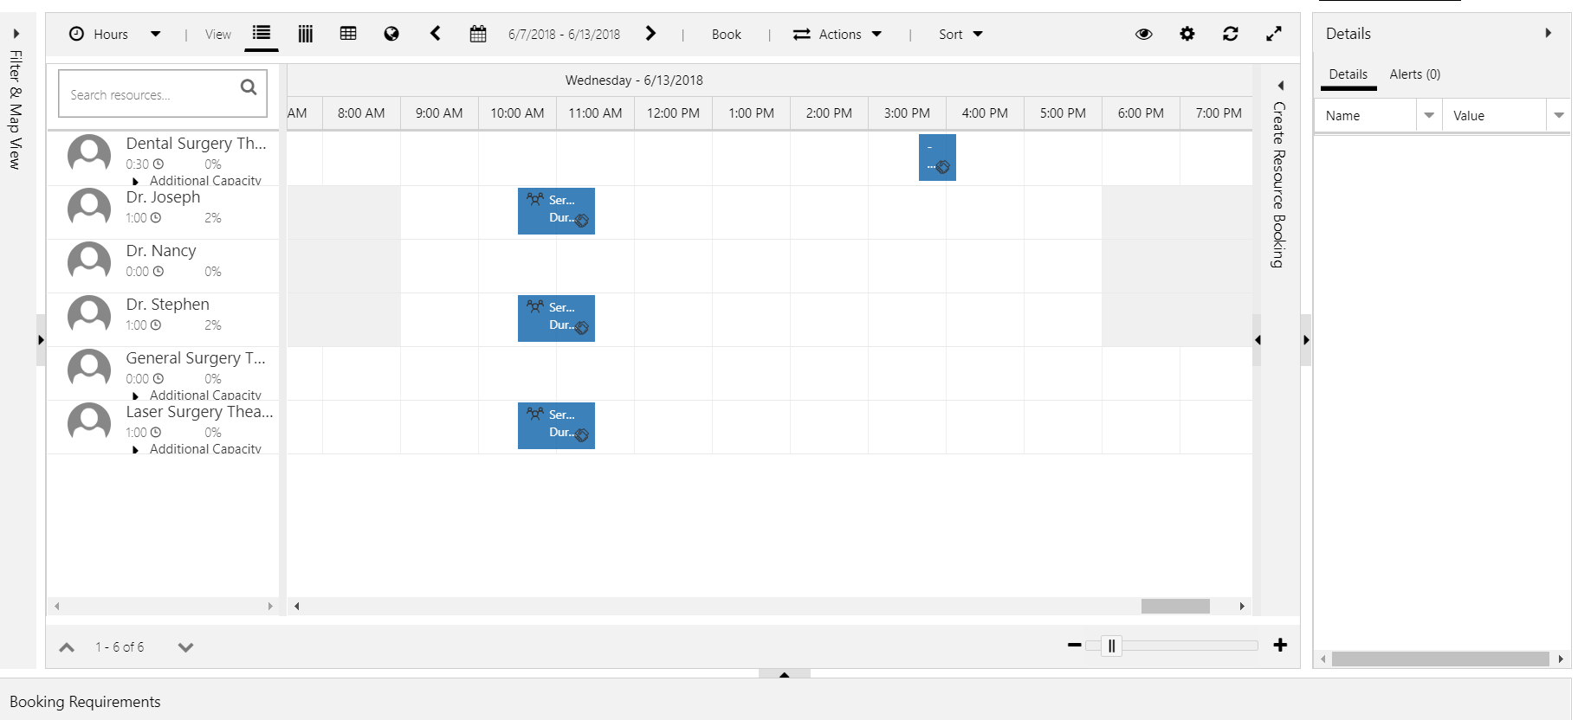Select Dr. Nancy resource
The image size is (1578, 720).
161,251
